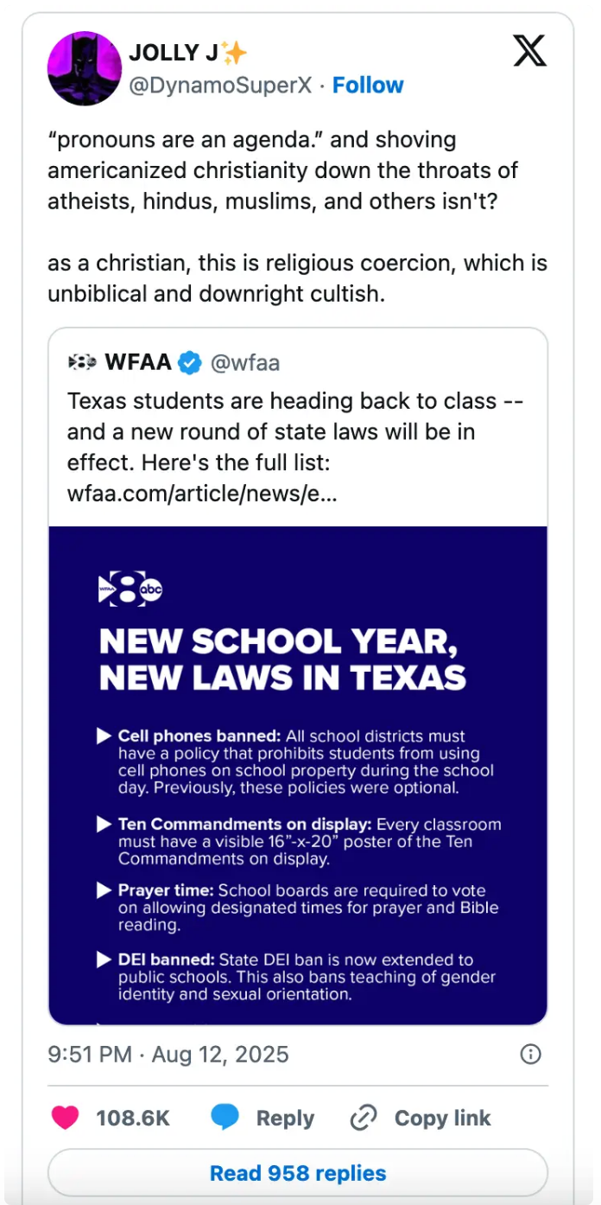
Task: Click WFAA's verified blue checkmark badge
Action: pyautogui.click(x=191, y=363)
